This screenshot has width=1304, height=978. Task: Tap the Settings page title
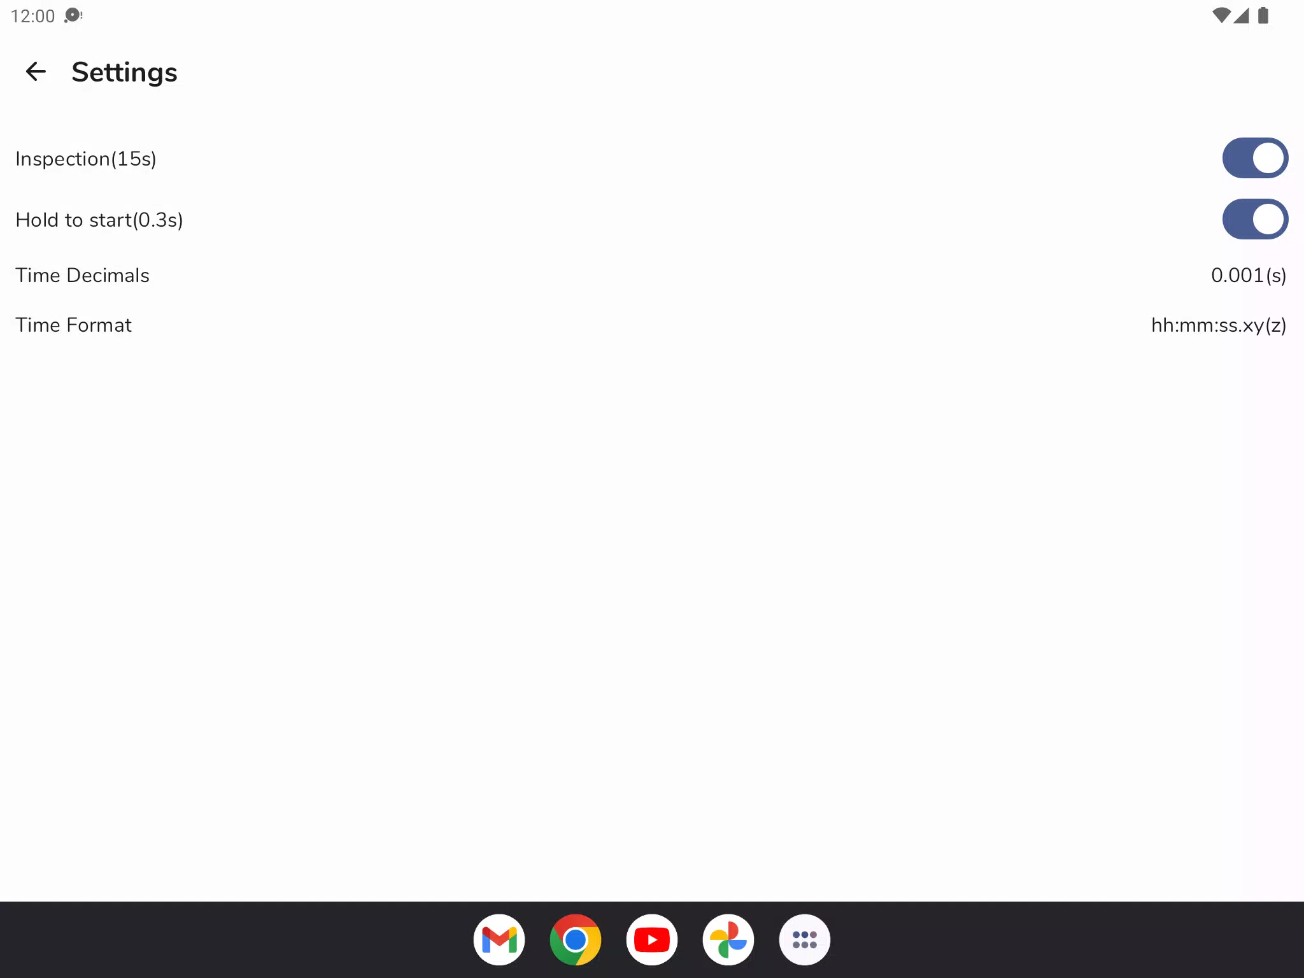tap(124, 72)
